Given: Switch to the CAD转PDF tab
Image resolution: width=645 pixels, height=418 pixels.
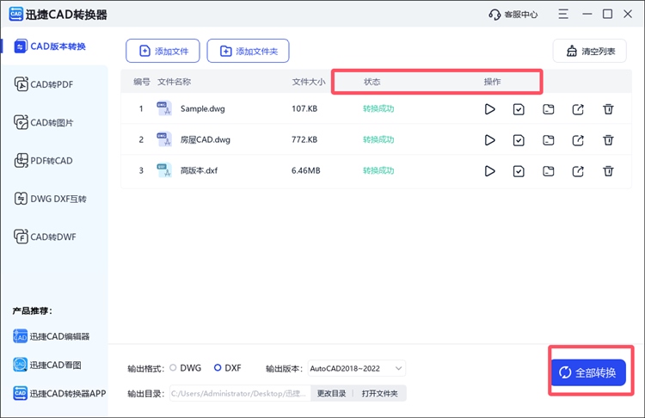Looking at the screenshot, I should tap(53, 84).
